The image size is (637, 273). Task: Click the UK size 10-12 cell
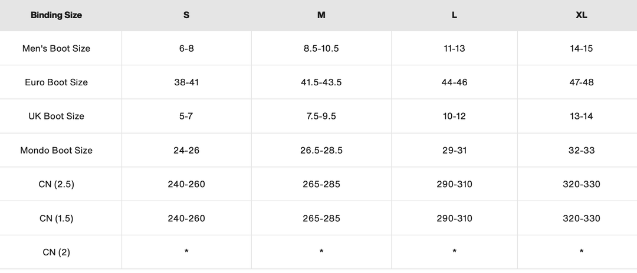[x=454, y=116]
